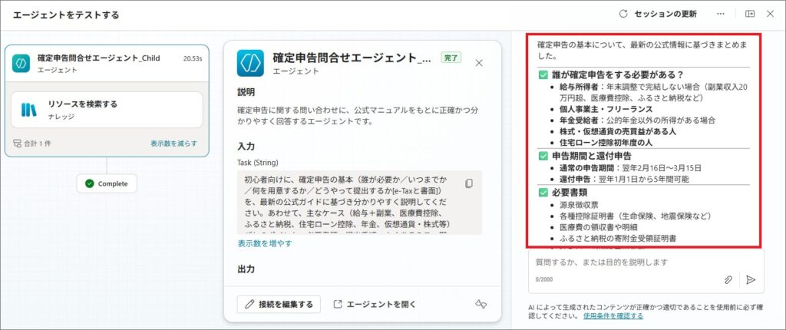Click the thumbs feedback icon
Image resolution: width=786 pixels, height=330 pixels.
pyautogui.click(x=481, y=305)
